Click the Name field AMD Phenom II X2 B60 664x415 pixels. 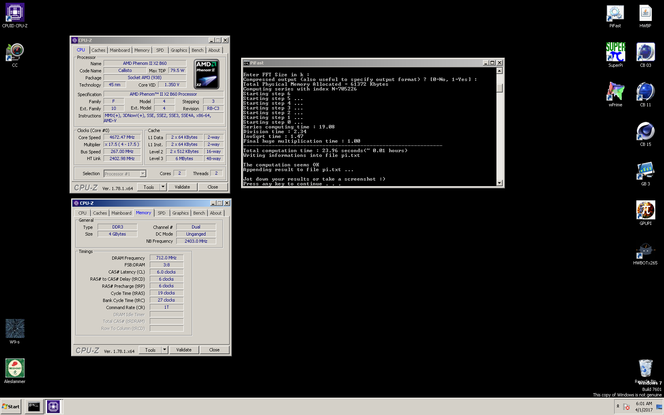pyautogui.click(x=145, y=63)
